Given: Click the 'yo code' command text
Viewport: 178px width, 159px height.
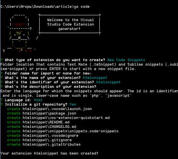Looking at the screenshot, I should [82, 7].
